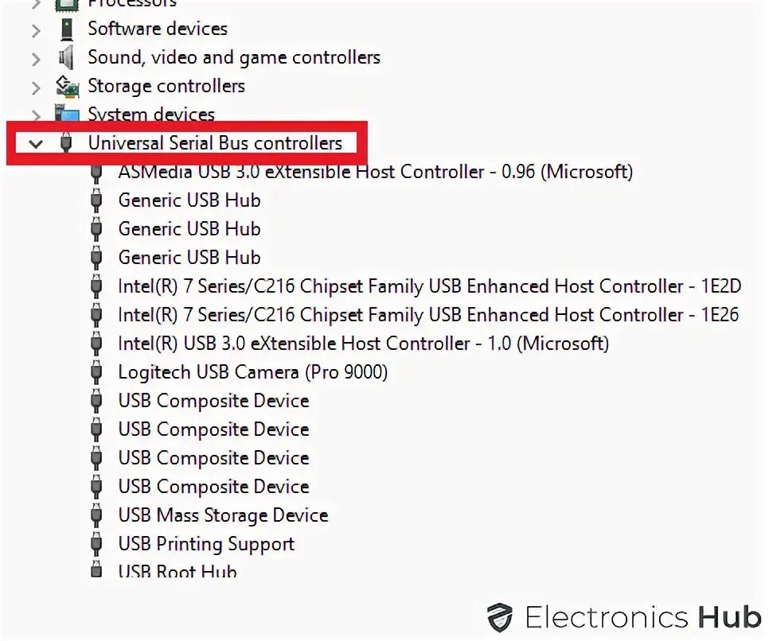The width and height of the screenshot is (769, 641).
Task: Click the Storage controllers category icon
Action: [x=67, y=86]
